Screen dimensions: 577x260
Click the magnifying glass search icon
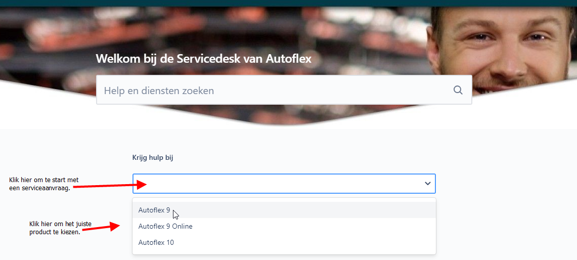tap(458, 90)
